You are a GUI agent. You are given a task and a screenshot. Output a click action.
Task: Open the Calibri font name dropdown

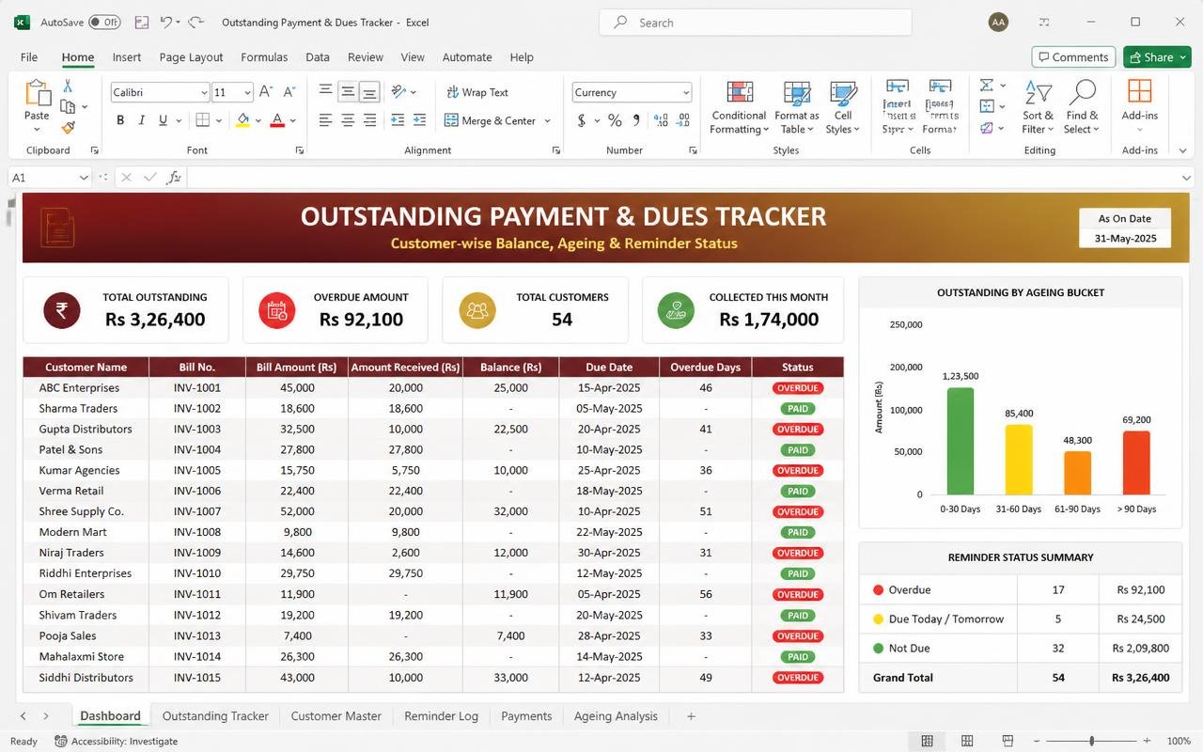[204, 92]
